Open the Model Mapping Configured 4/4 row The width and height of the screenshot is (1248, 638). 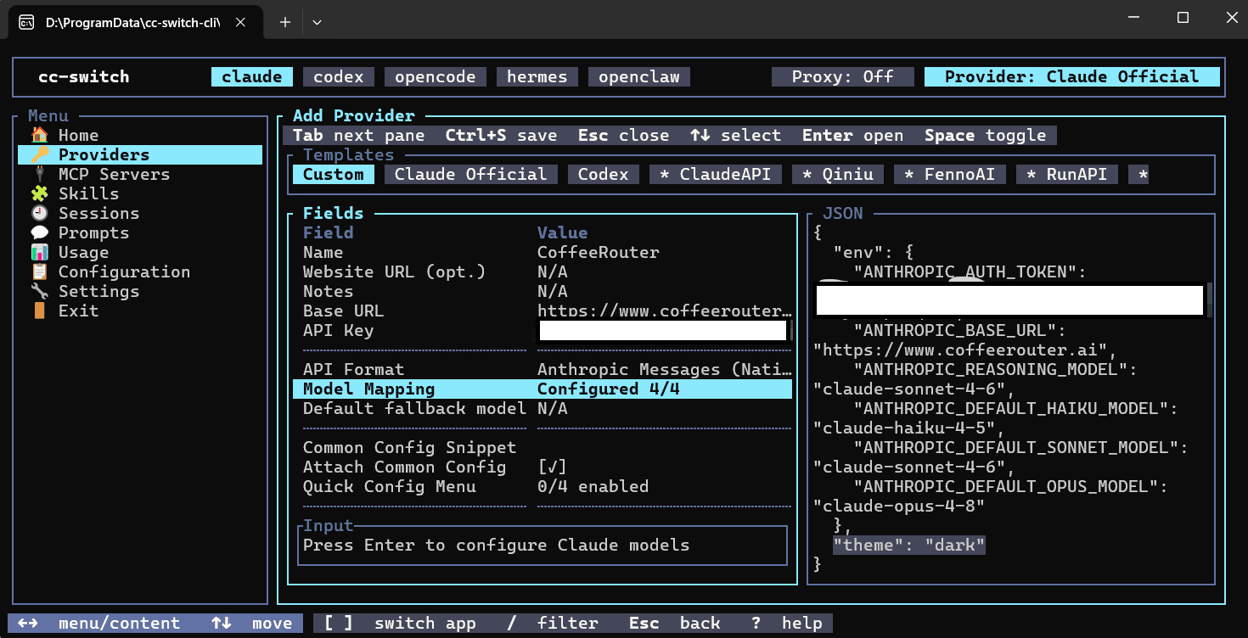[542, 389]
